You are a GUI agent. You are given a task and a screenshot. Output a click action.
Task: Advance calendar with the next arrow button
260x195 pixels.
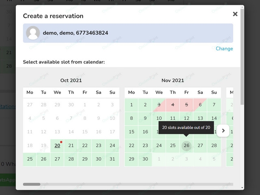pyautogui.click(x=223, y=131)
